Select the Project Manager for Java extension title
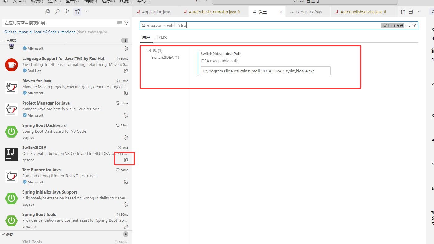Viewport: 434px width, 244px height. (x=46, y=103)
